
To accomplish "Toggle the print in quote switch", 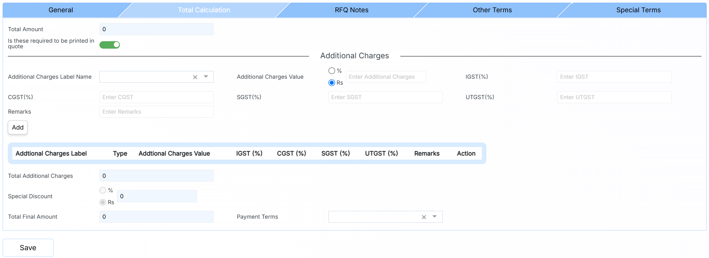I will click(x=109, y=45).
